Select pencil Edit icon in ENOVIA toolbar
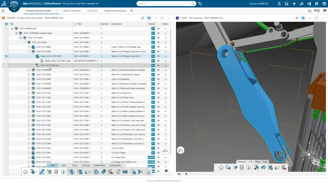The image size is (328, 184). click(42, 172)
